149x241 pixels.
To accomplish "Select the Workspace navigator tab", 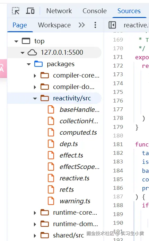I will 54,25.
